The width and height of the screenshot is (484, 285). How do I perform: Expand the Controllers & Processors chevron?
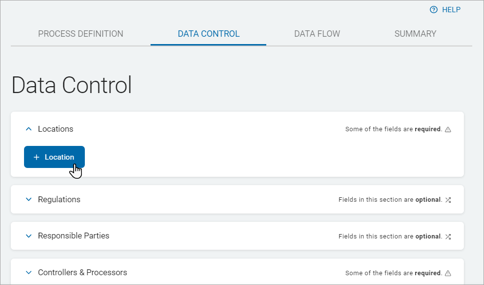coord(28,273)
